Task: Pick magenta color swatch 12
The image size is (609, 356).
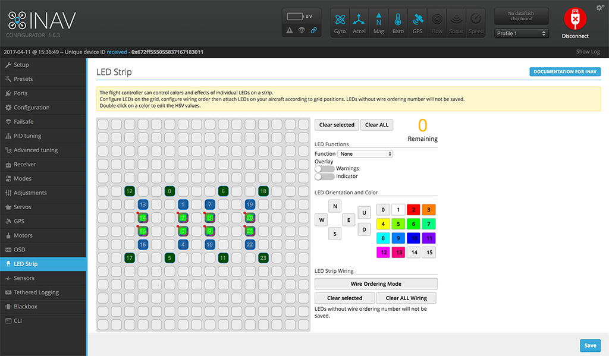Action: (x=383, y=253)
